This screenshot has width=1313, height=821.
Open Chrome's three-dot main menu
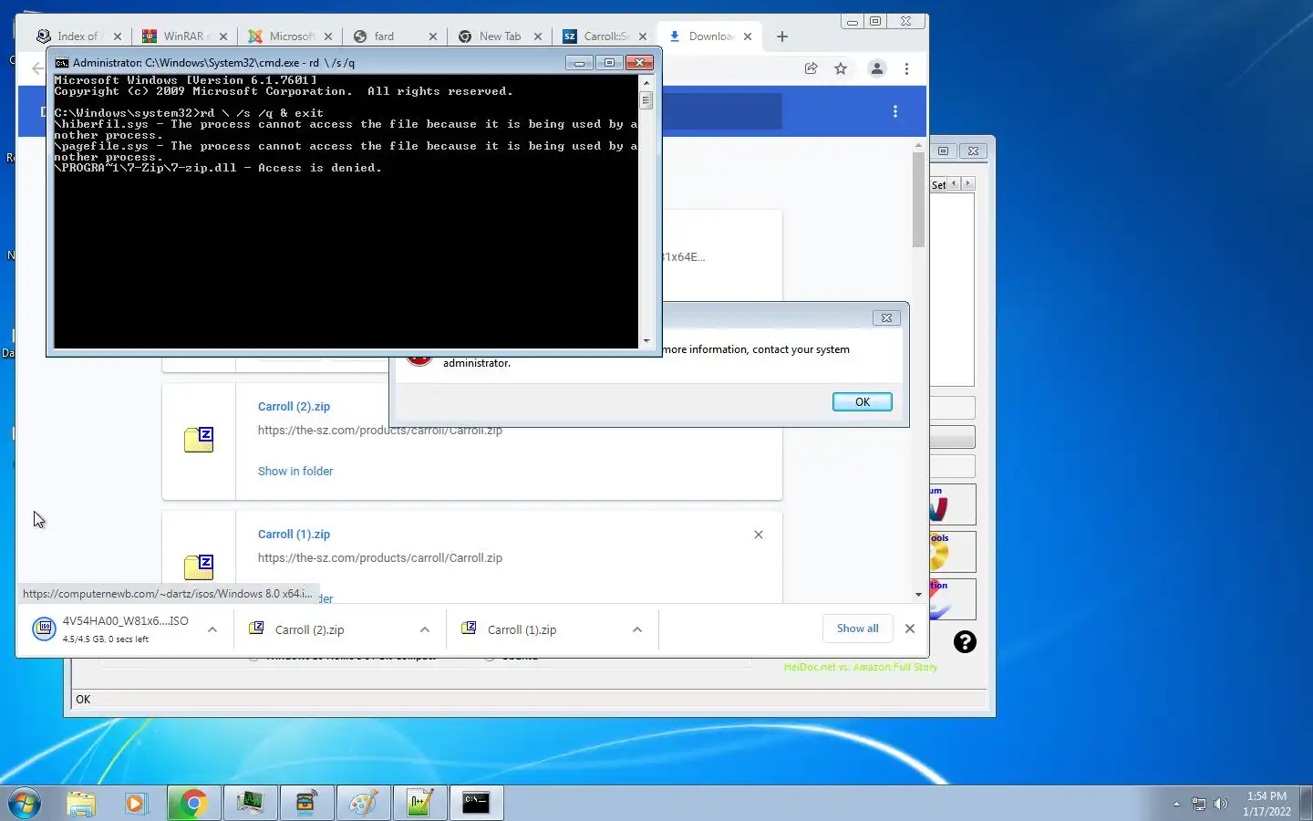click(x=906, y=68)
